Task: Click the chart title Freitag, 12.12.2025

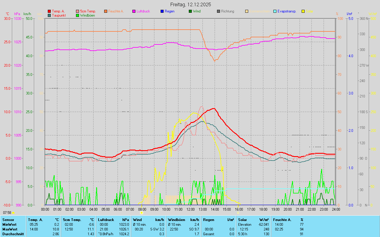Action: click(191, 4)
